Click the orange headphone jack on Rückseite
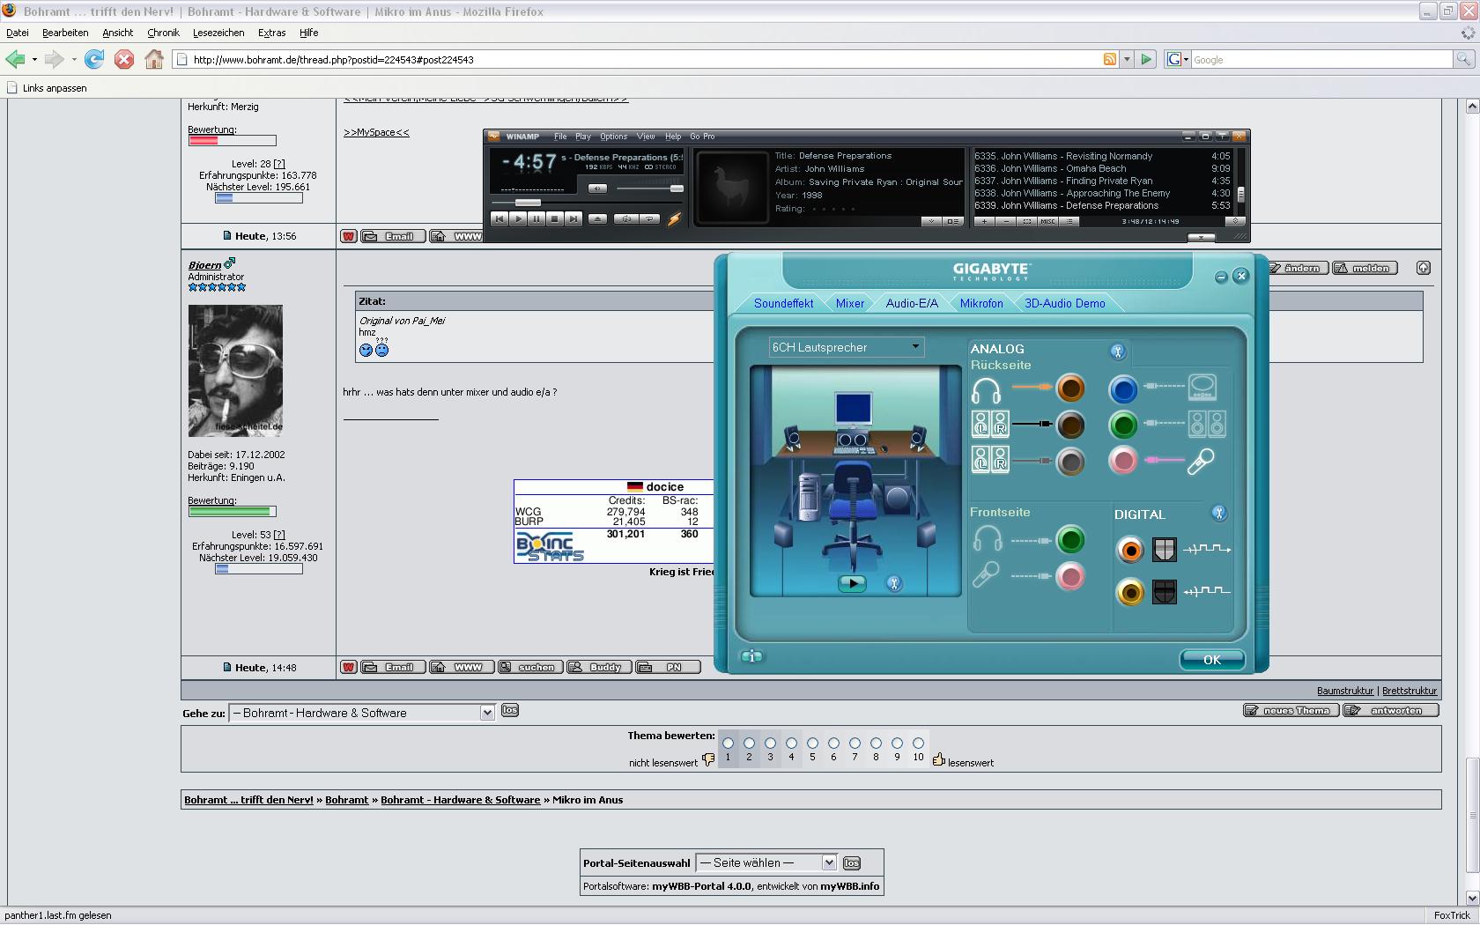Screen dimensions: 1480x925 pos(1070,388)
